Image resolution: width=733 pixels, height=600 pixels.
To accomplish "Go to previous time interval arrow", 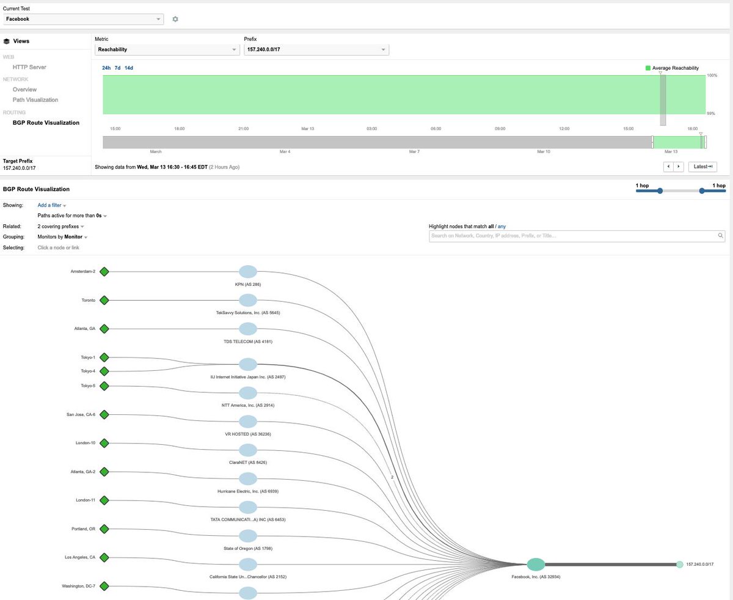I will (669, 167).
